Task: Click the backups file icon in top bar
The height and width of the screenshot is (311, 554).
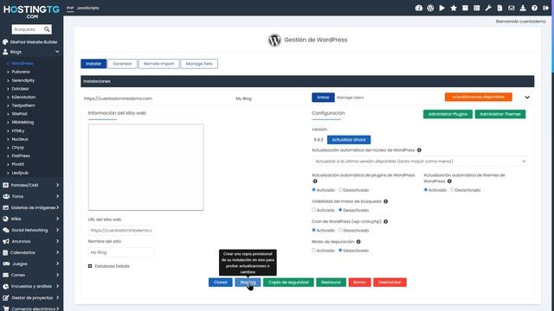Action: 499,8
